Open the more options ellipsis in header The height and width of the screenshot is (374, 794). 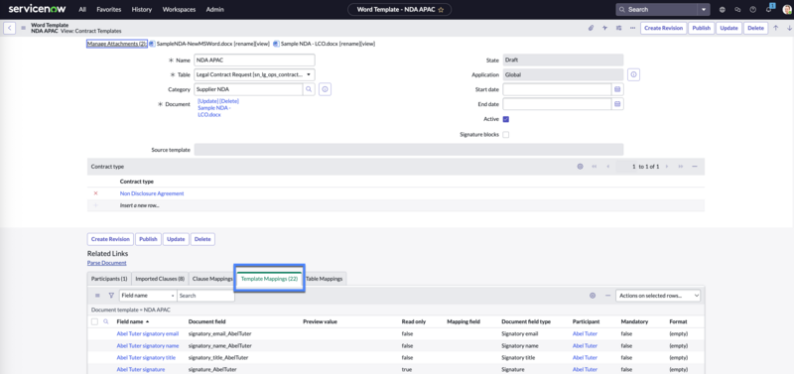click(632, 28)
